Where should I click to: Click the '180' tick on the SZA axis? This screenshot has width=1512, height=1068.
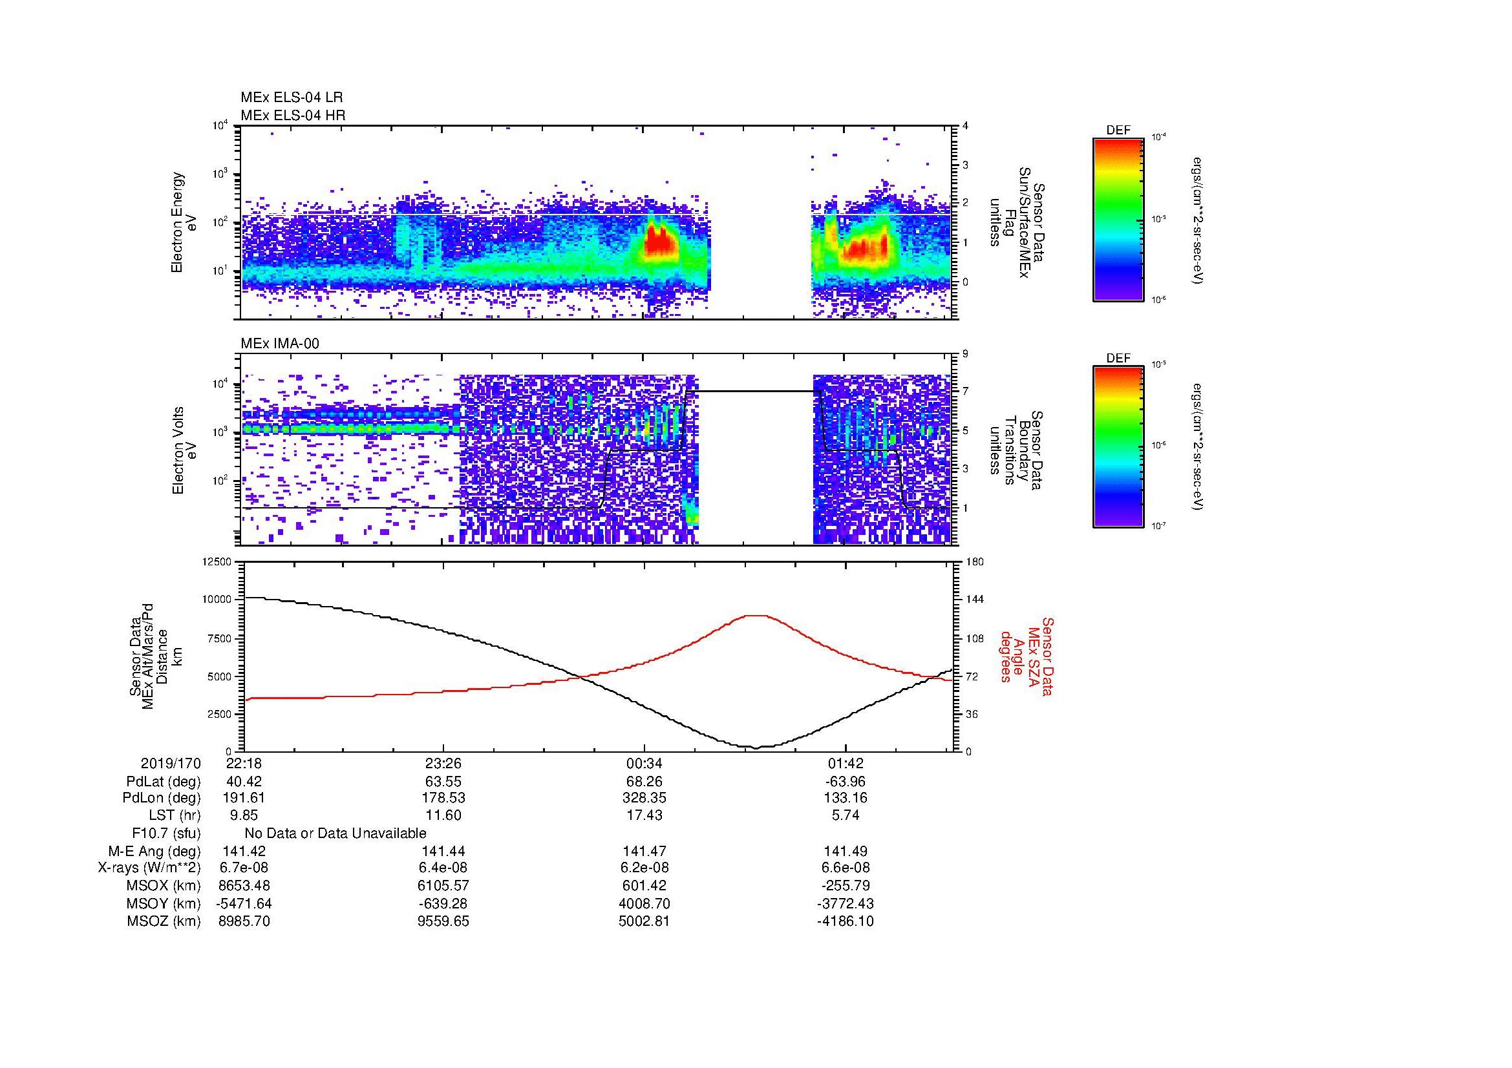(975, 561)
